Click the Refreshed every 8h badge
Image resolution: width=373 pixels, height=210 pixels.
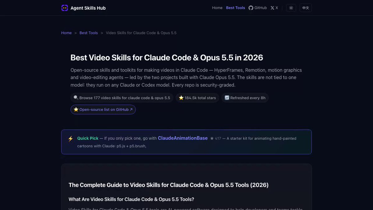pos(245,98)
